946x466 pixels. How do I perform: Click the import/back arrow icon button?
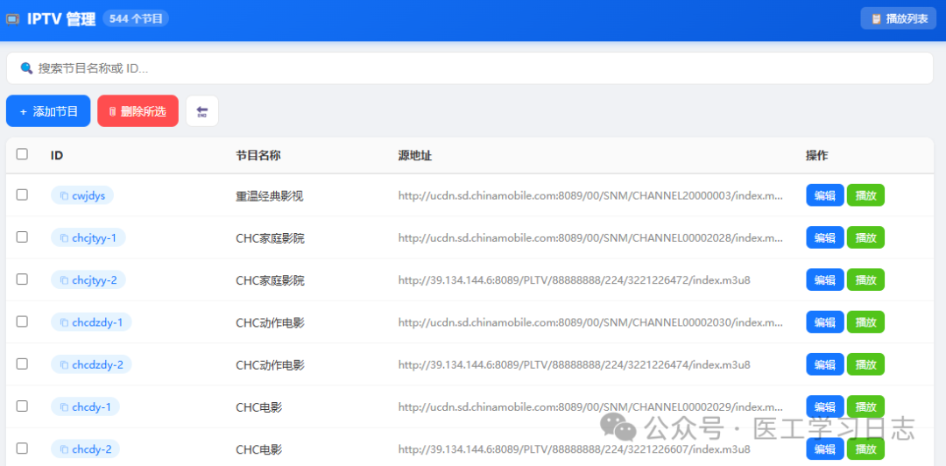202,111
